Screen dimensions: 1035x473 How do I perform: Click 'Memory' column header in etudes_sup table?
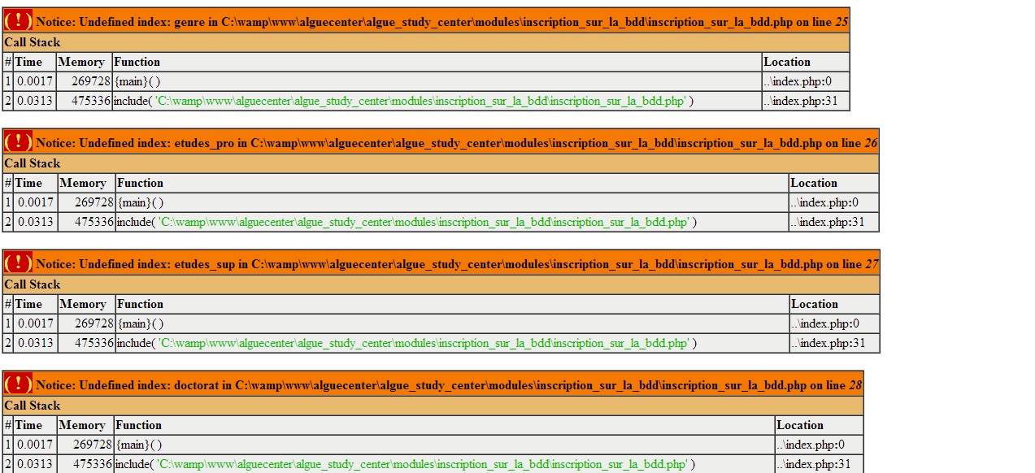pos(83,304)
